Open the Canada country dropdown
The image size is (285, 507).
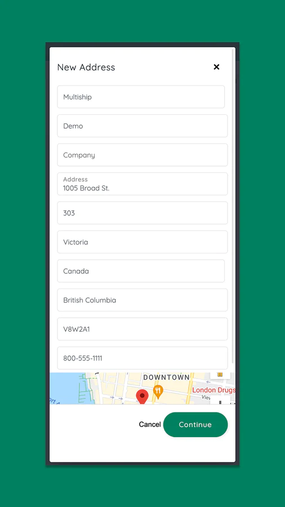tap(141, 271)
